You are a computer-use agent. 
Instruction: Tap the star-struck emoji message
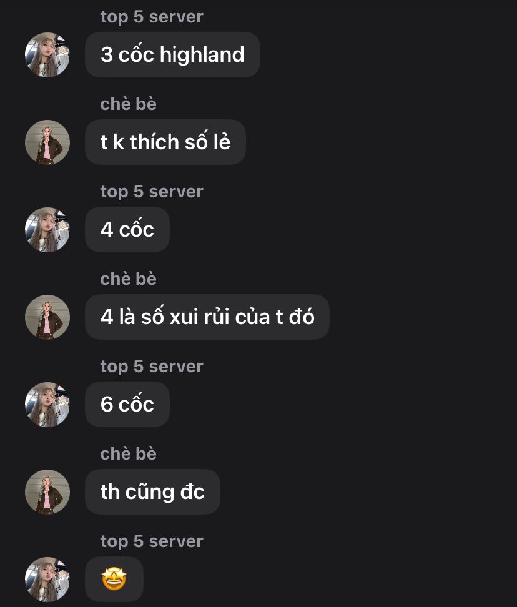click(x=114, y=580)
